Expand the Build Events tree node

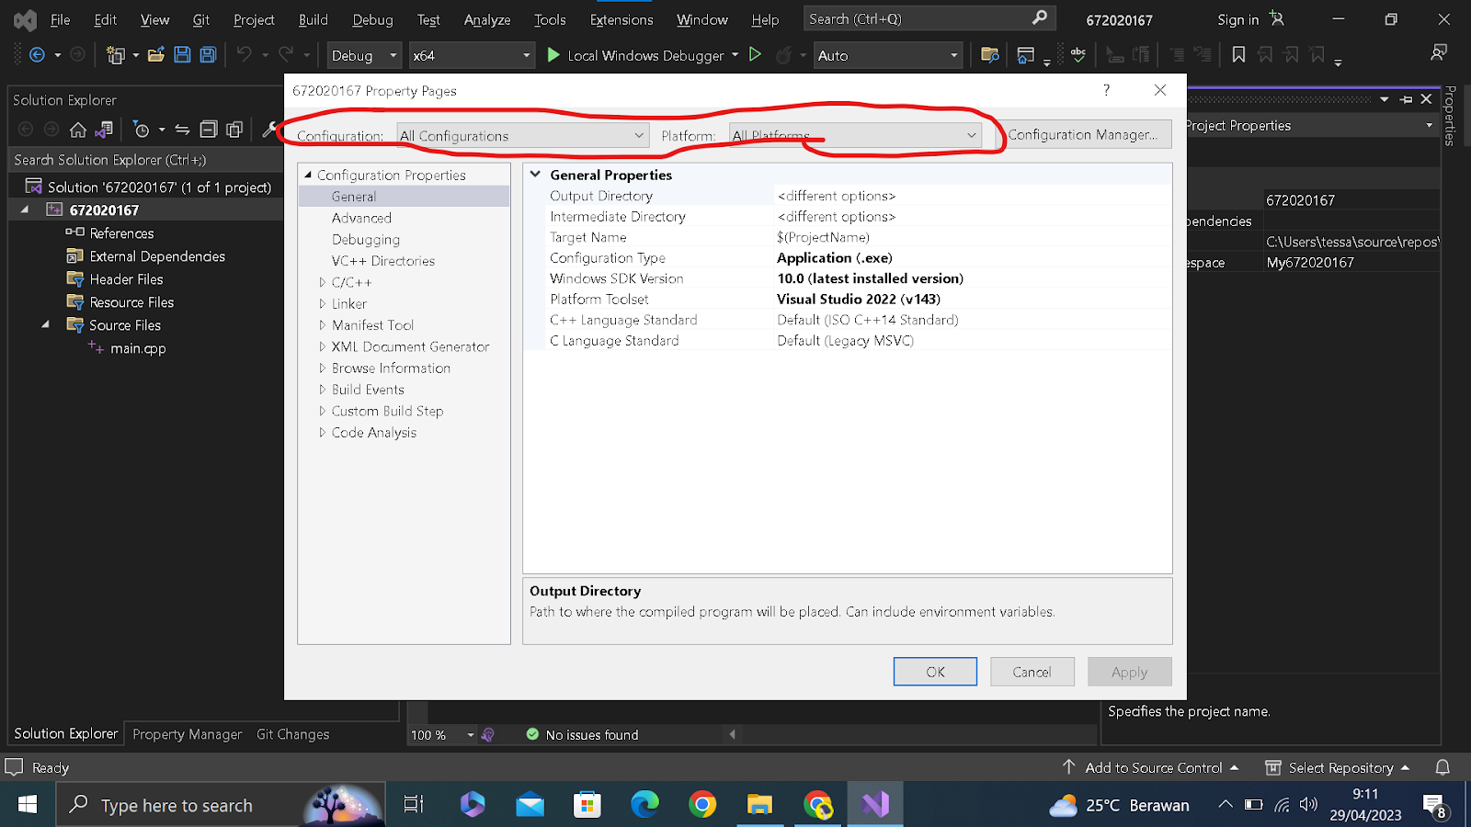point(322,390)
